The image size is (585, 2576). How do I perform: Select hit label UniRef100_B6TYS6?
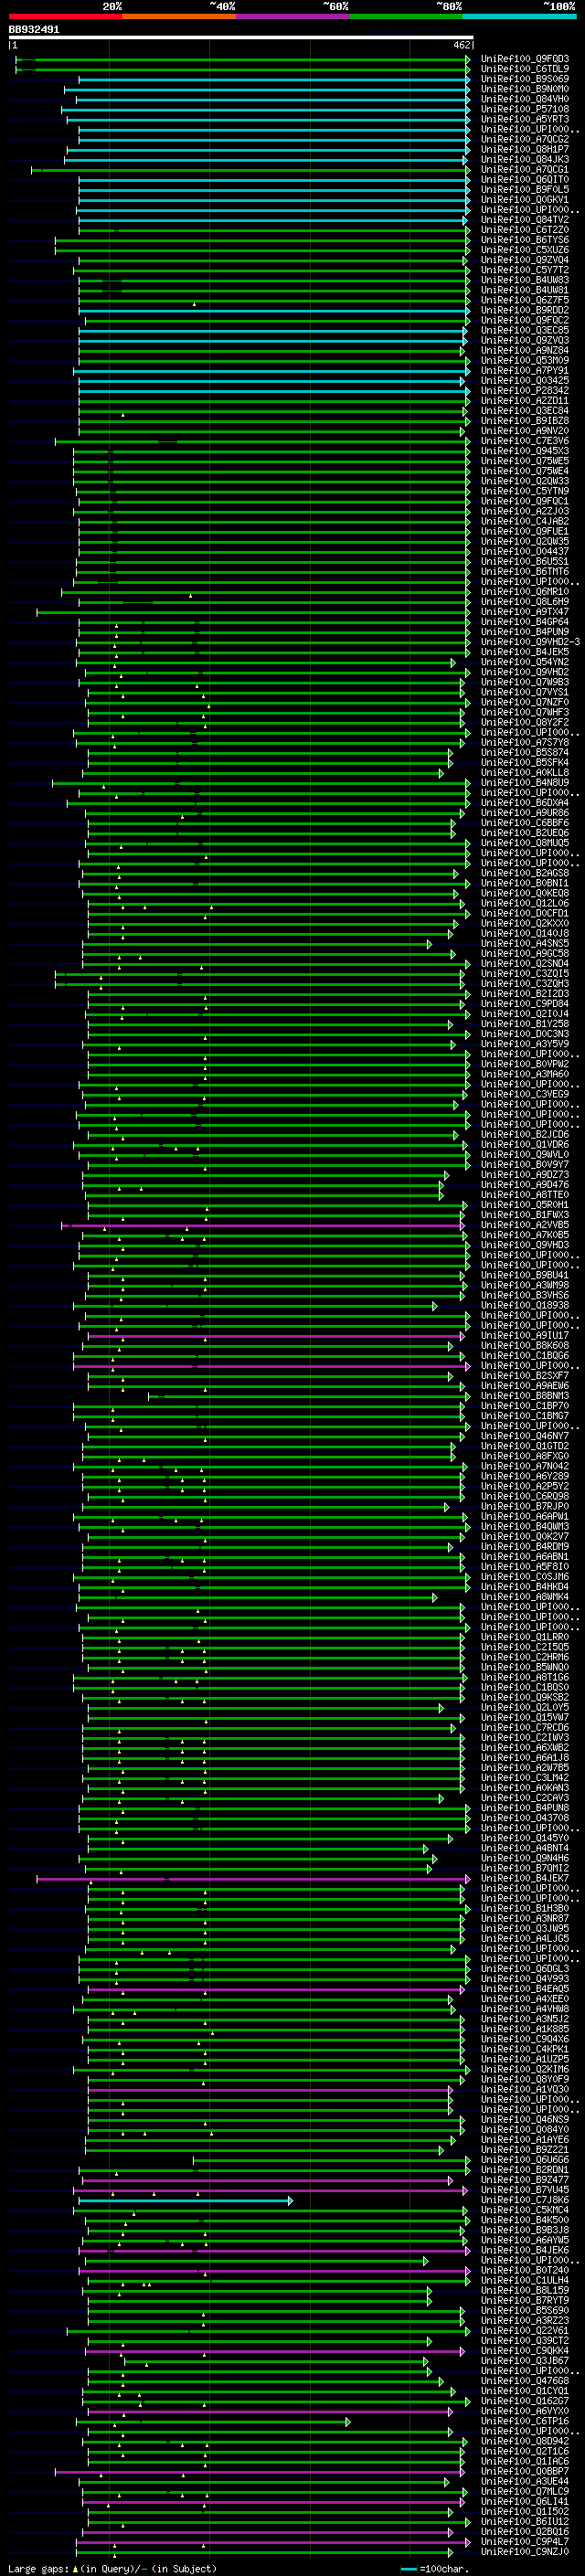525,240
